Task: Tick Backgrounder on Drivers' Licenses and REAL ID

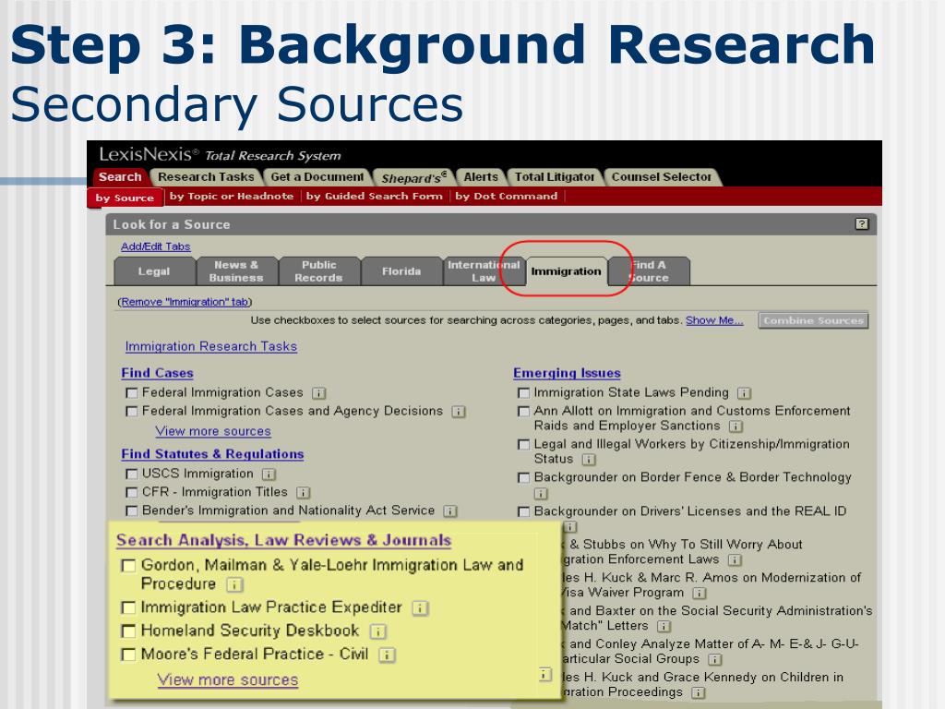Action: pyautogui.click(x=524, y=511)
